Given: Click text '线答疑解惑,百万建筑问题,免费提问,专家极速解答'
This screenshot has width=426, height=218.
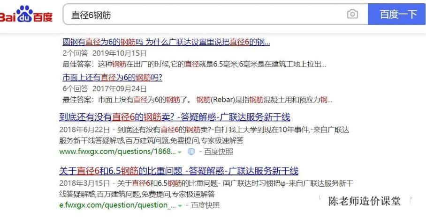Looking at the screenshot, I should (x=137, y=194).
